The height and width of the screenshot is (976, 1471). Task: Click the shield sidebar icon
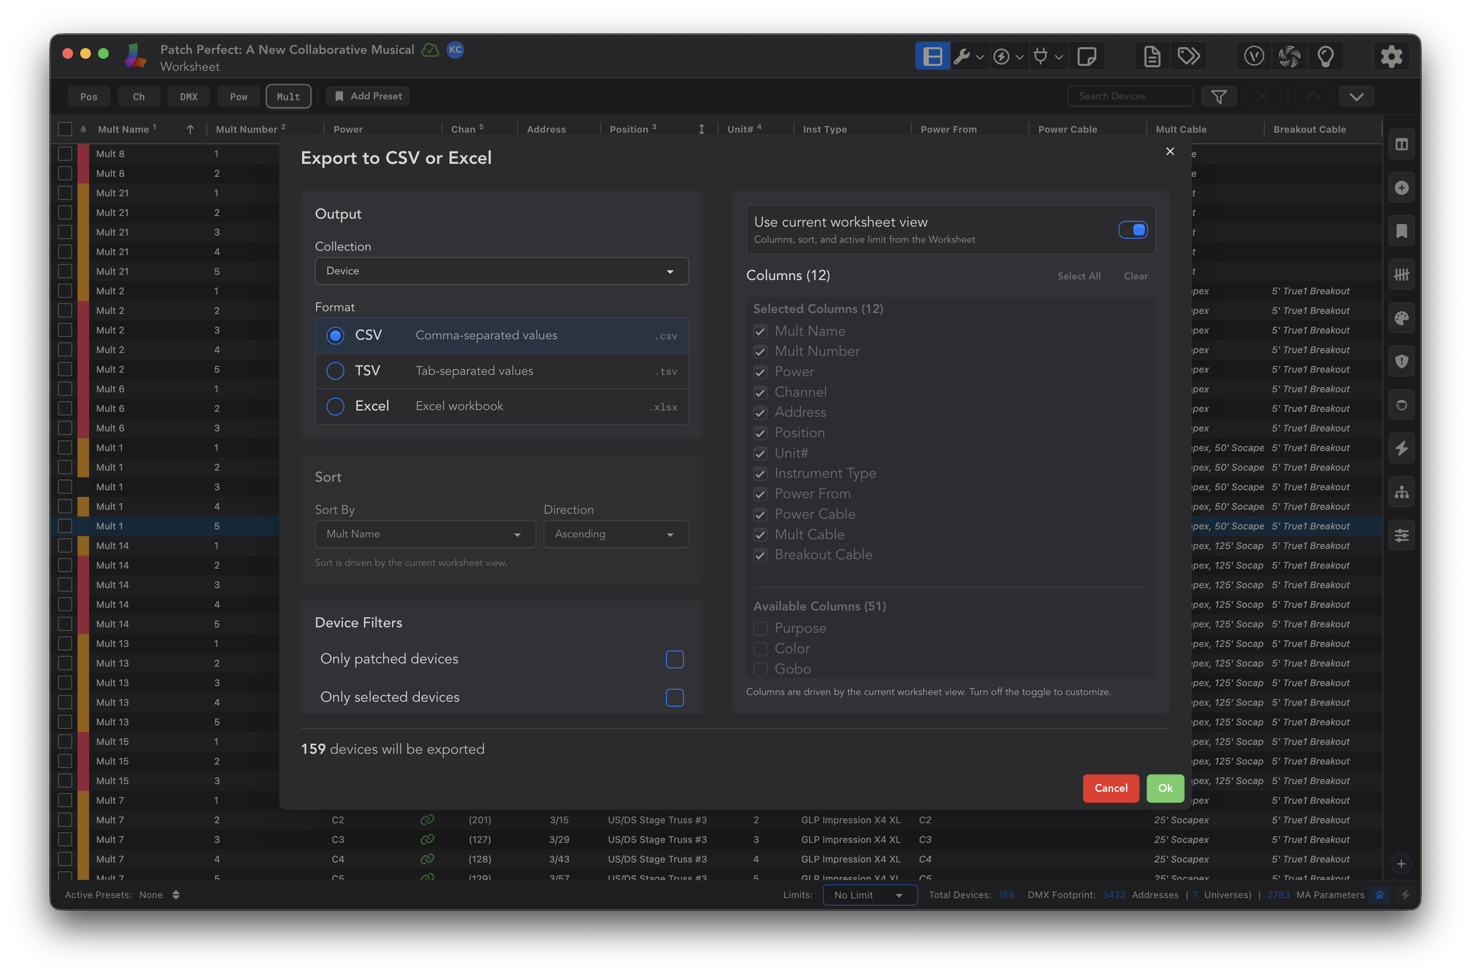1401,362
